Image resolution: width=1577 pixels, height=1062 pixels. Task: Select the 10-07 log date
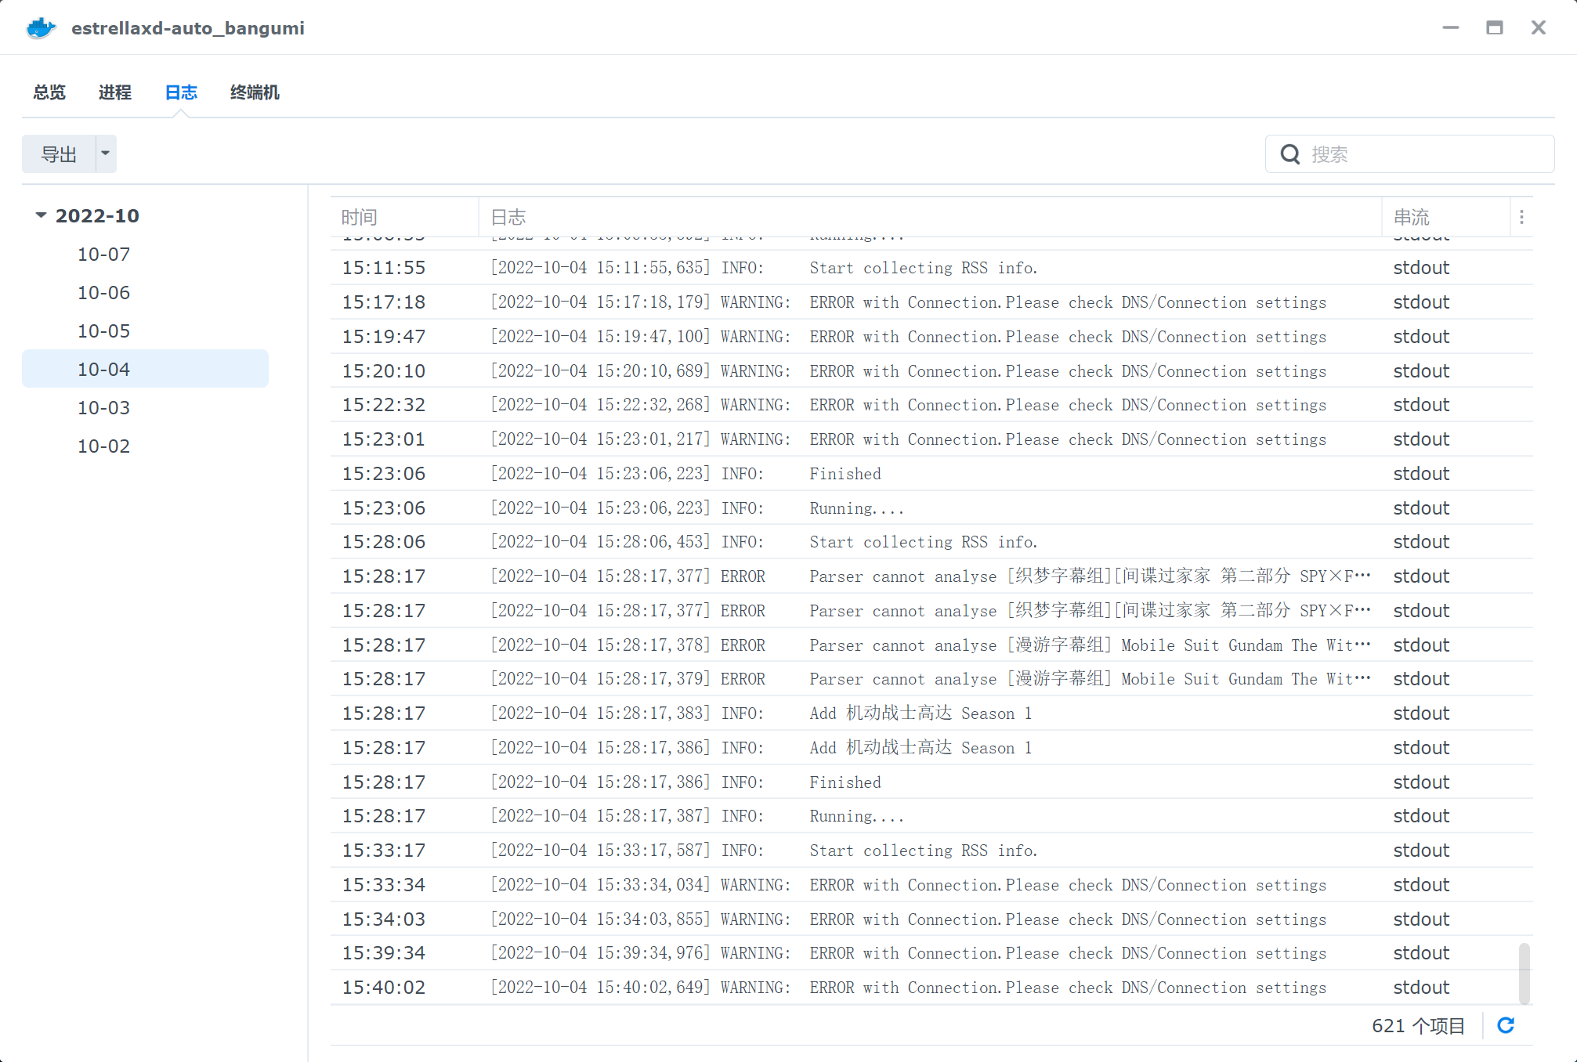coord(103,254)
